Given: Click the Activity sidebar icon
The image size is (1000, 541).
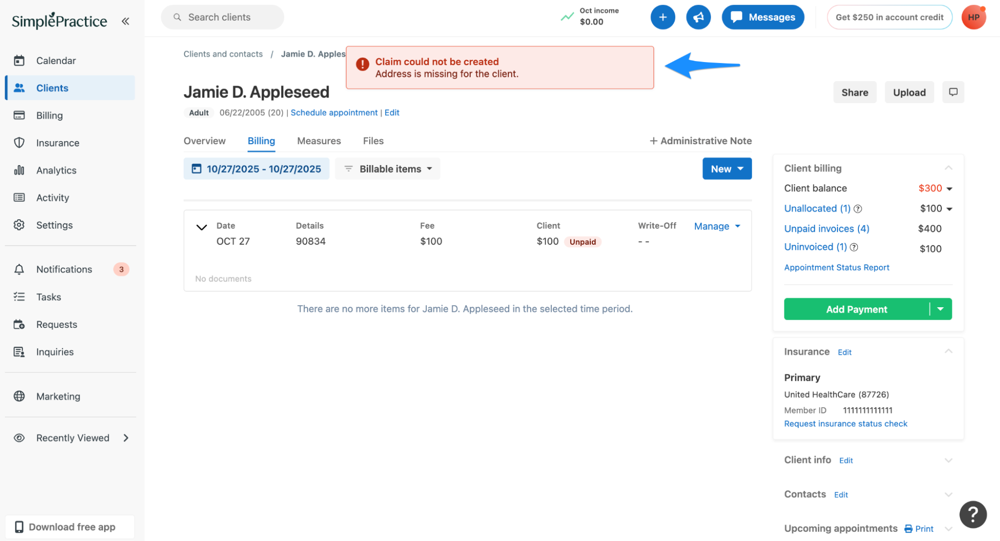Looking at the screenshot, I should point(19,197).
